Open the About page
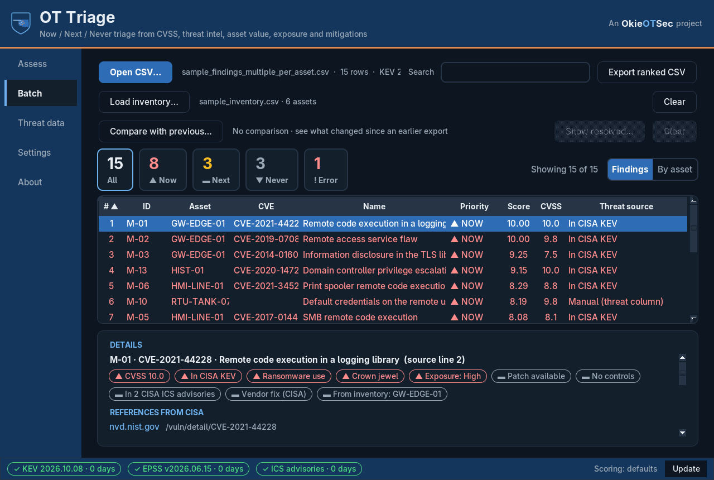The height and width of the screenshot is (480, 714). coord(41,182)
